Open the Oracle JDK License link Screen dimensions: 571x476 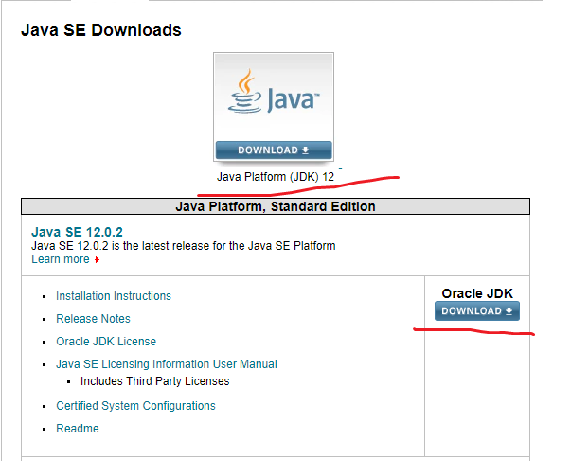(x=106, y=342)
